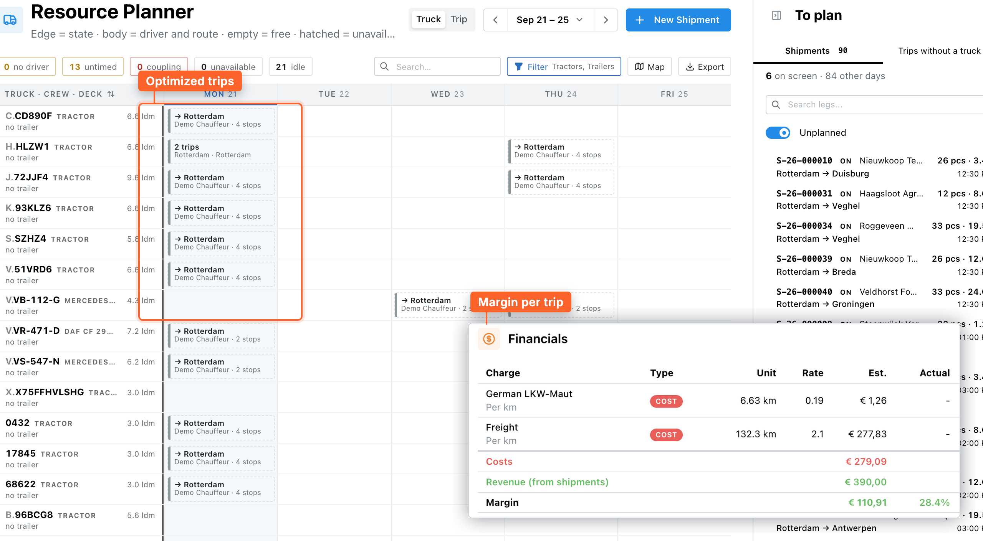Toggle the Unplanned switch
Image resolution: width=983 pixels, height=541 pixels.
pyautogui.click(x=778, y=133)
